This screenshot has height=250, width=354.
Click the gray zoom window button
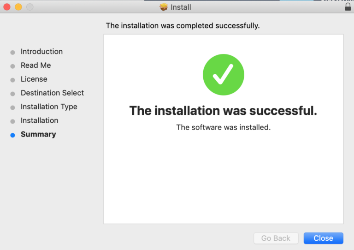point(29,7)
